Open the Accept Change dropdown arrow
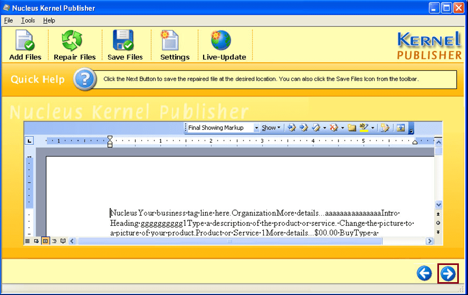 (x=325, y=128)
